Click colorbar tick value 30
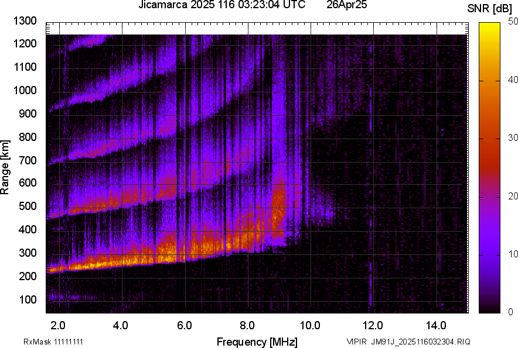The image size is (518, 348). tap(513, 137)
